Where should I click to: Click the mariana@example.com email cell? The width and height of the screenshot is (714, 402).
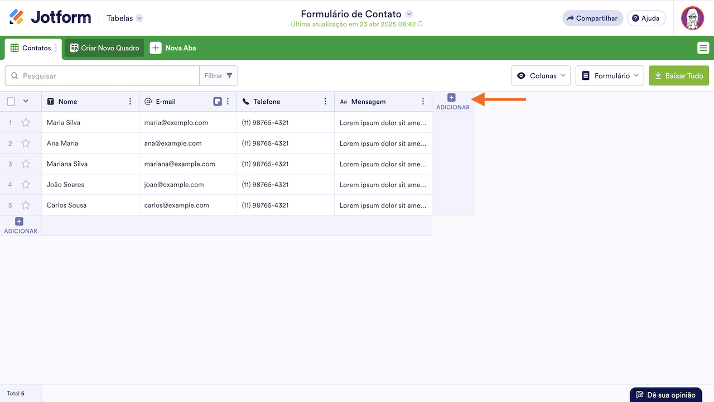188,164
